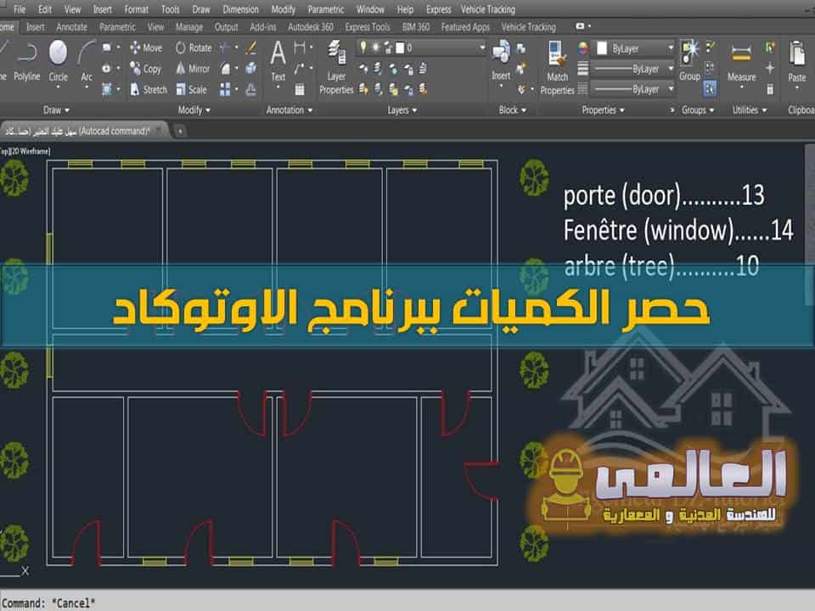Activate the Measure tool
This screenshot has width=815, height=611.
click(x=742, y=62)
